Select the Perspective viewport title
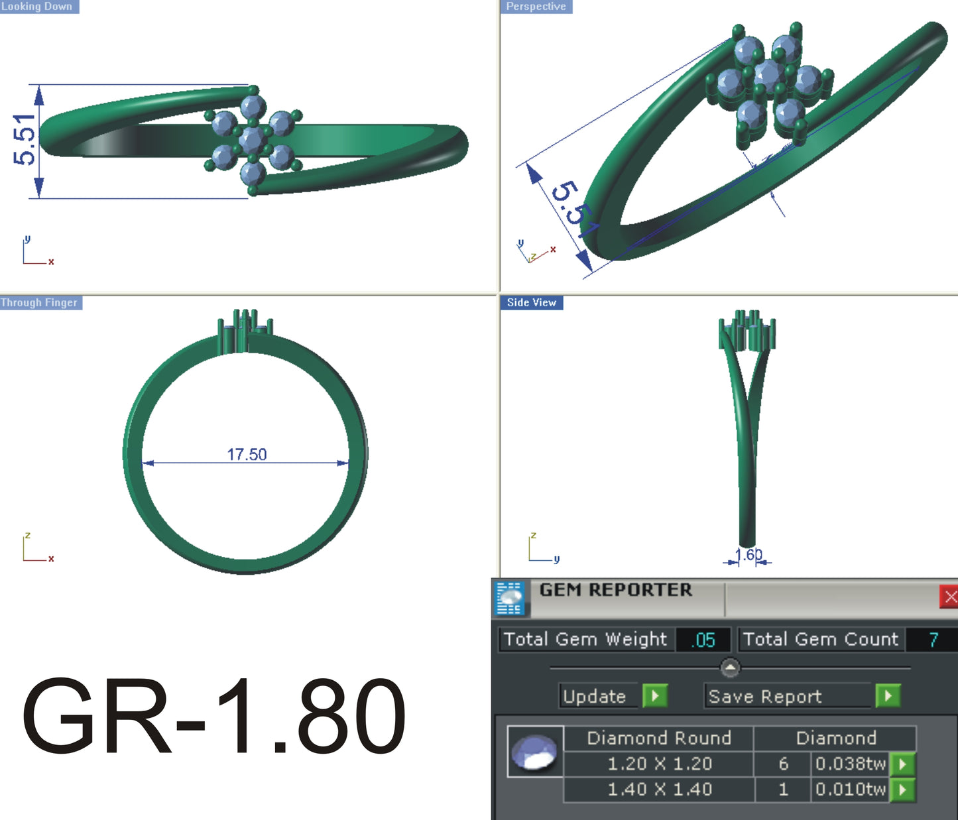The width and height of the screenshot is (958, 820). [x=537, y=7]
